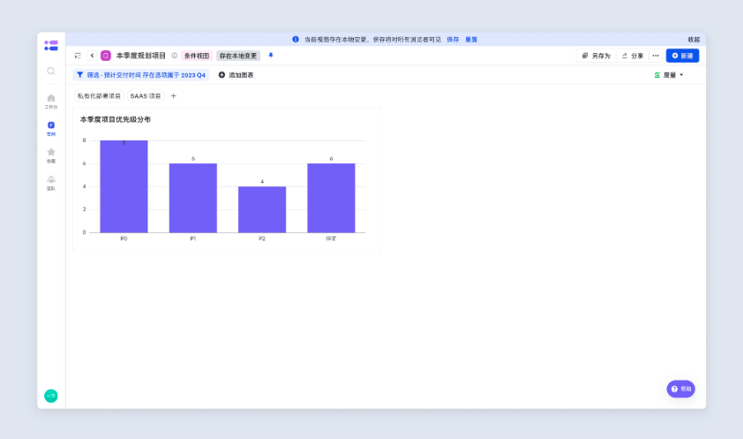Screen dimensions: 743x439
Task: Open the three-dot more options menu
Action: tap(656, 56)
